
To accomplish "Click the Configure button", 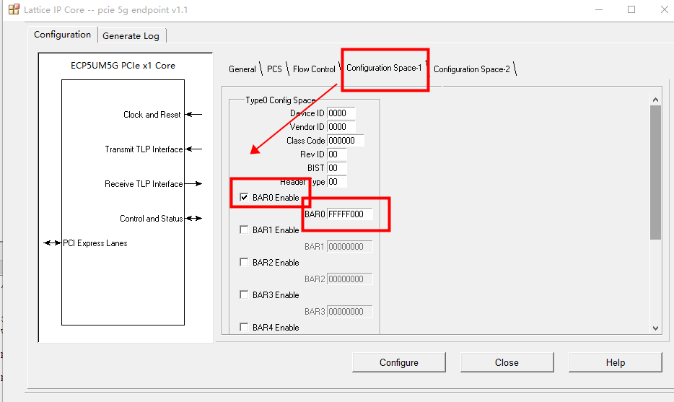I will [x=399, y=362].
